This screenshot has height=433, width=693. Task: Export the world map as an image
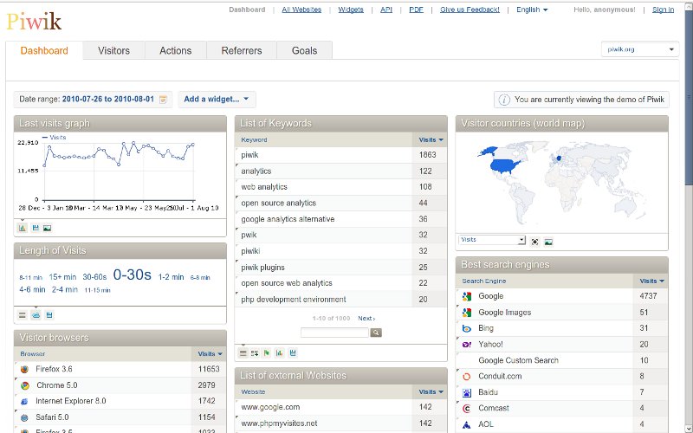[548, 241]
